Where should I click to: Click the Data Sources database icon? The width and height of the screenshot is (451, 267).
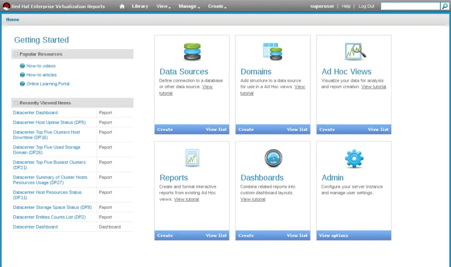[x=192, y=51]
